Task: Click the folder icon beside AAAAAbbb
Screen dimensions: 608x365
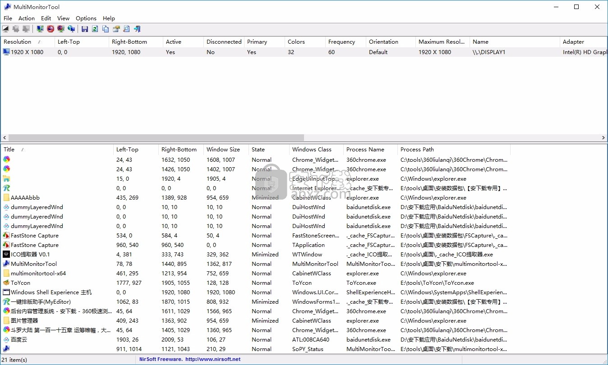Action: tap(6, 197)
